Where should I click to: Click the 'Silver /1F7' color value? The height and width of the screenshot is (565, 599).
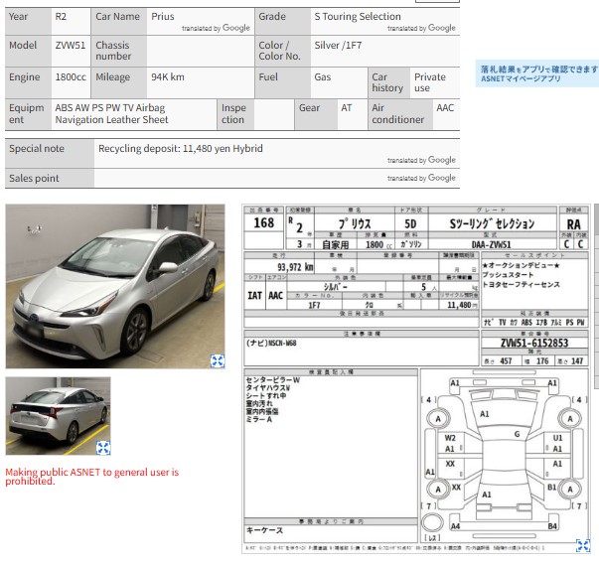click(338, 45)
